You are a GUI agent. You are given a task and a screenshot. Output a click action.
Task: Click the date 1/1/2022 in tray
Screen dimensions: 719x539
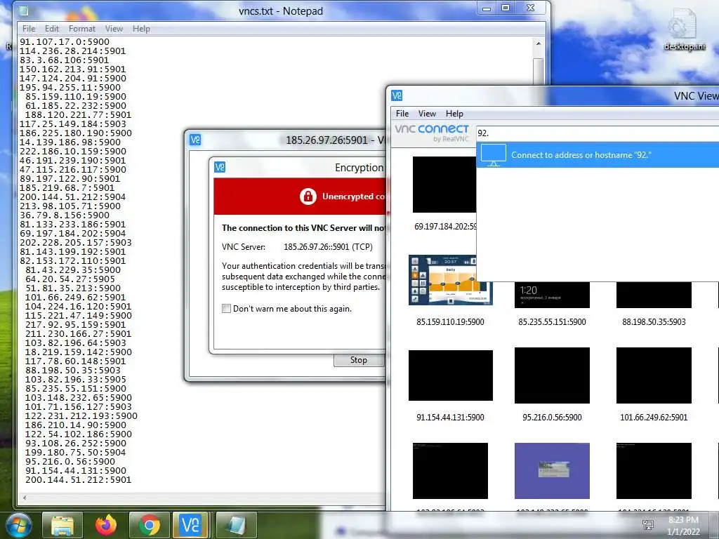[x=683, y=532]
